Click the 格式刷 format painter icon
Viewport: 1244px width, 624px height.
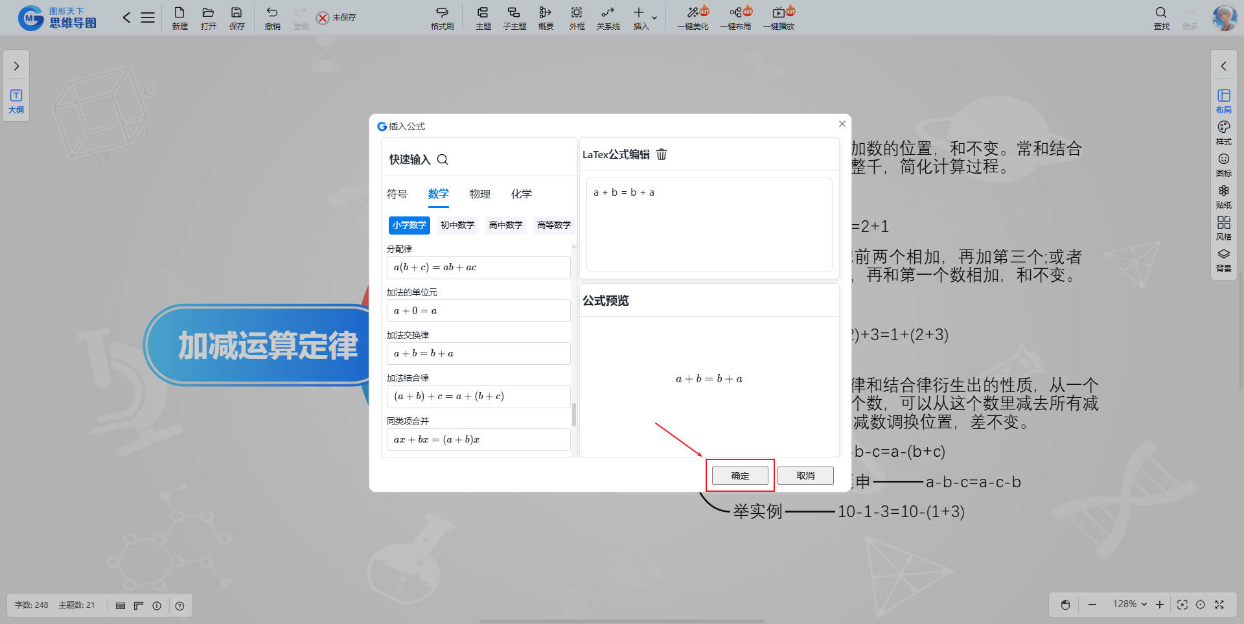click(442, 18)
